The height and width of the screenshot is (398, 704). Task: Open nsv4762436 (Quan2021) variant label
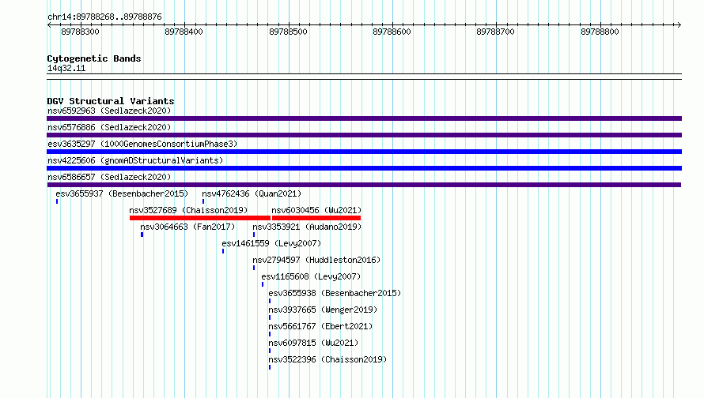(x=252, y=193)
